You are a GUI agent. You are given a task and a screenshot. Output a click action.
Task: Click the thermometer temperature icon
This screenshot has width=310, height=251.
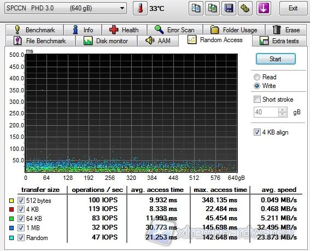[140, 8]
